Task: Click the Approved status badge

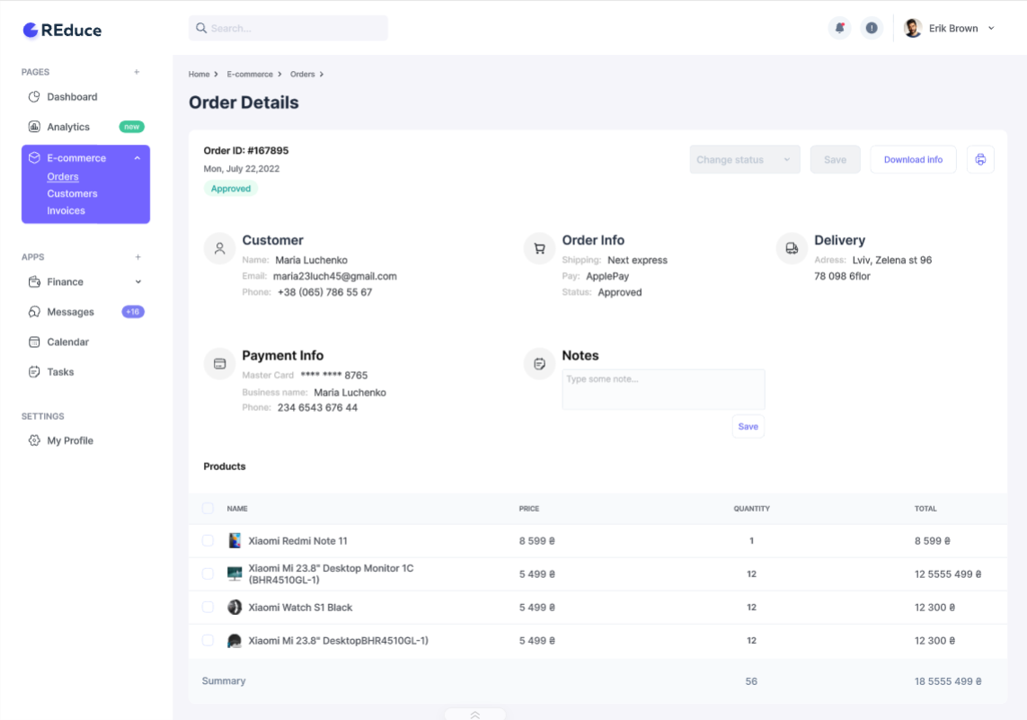Action: pyautogui.click(x=231, y=189)
